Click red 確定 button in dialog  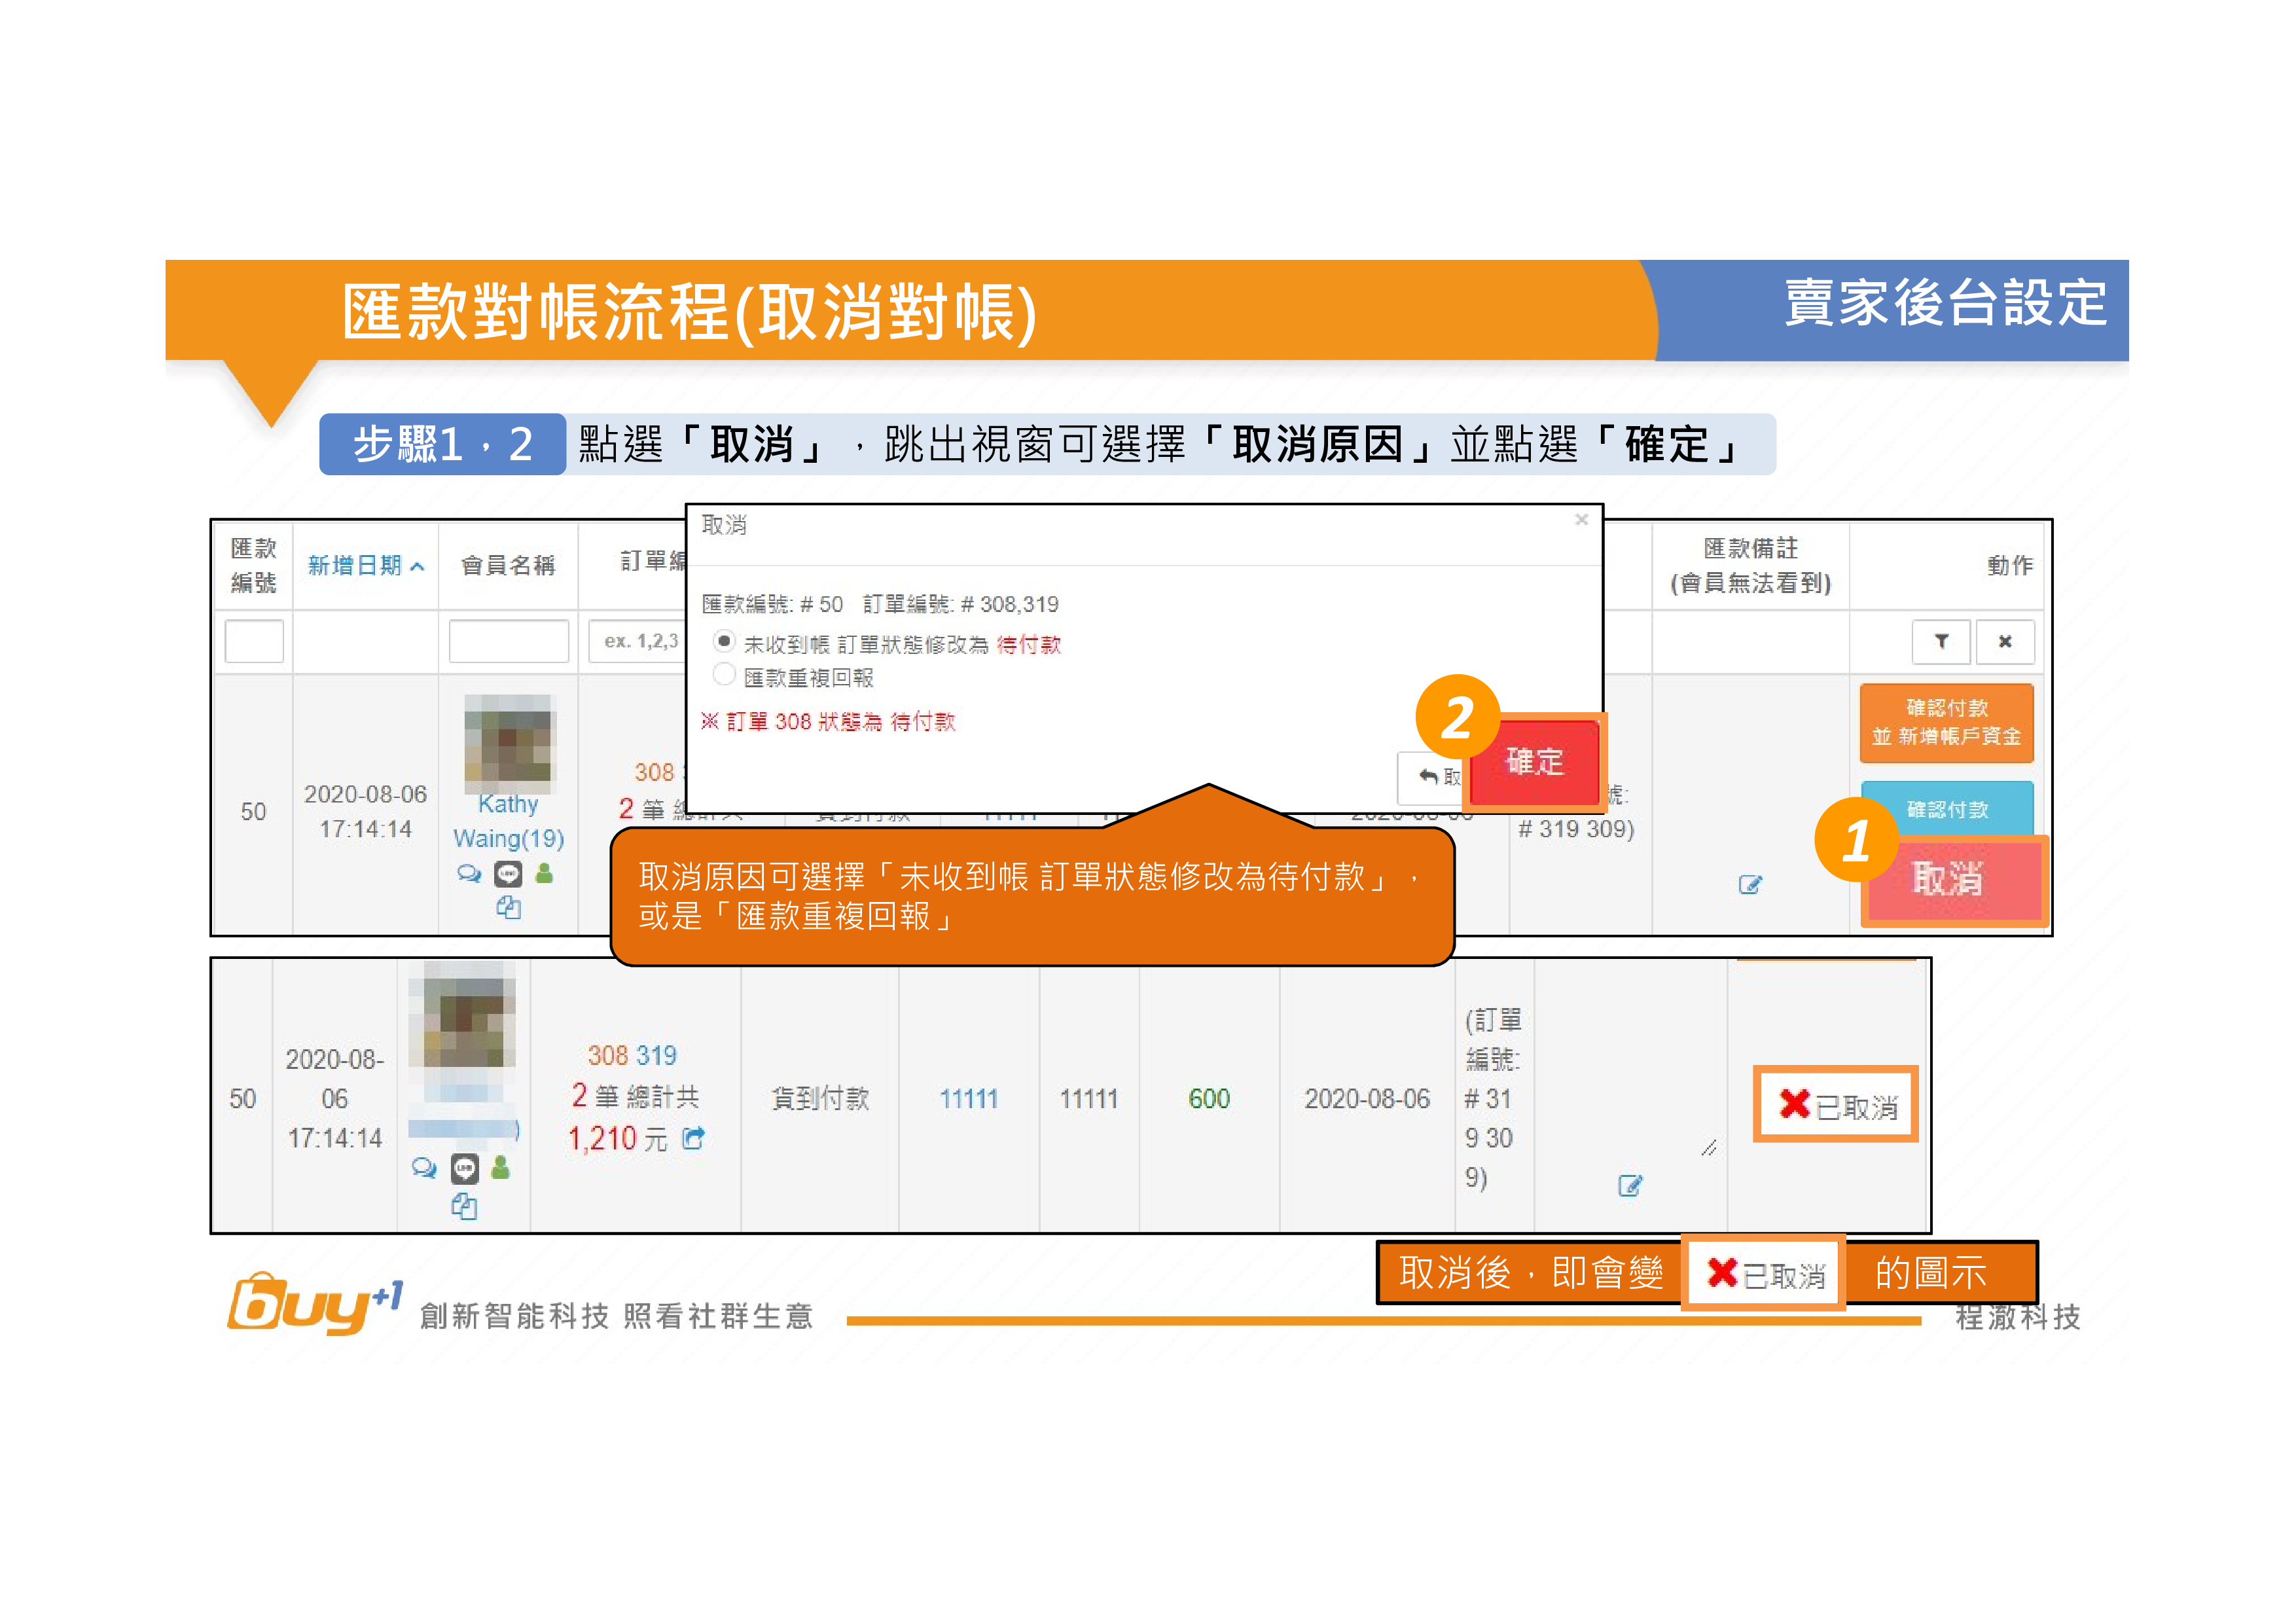click(1534, 762)
